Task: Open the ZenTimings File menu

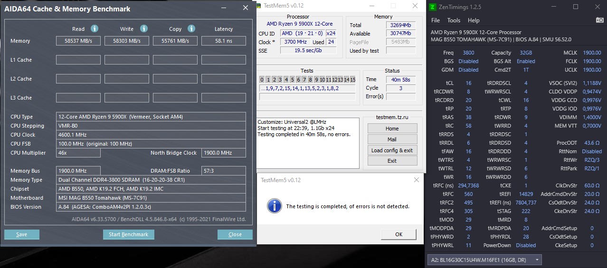Action: 436,20
